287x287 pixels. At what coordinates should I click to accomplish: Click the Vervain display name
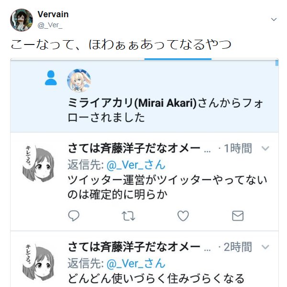[x=53, y=14]
